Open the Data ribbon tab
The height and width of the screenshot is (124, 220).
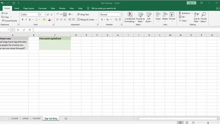point(53,8)
